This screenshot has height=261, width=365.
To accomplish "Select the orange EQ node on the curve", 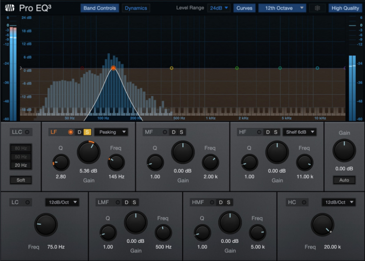I will [x=113, y=67].
